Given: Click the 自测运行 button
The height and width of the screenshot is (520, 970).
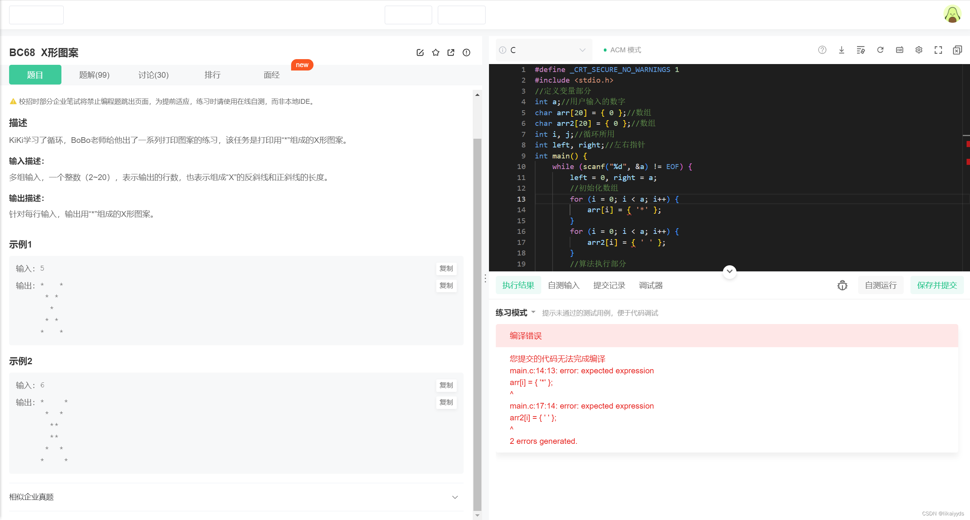Looking at the screenshot, I should tap(881, 285).
